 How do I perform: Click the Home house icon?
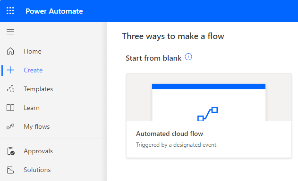point(10,51)
